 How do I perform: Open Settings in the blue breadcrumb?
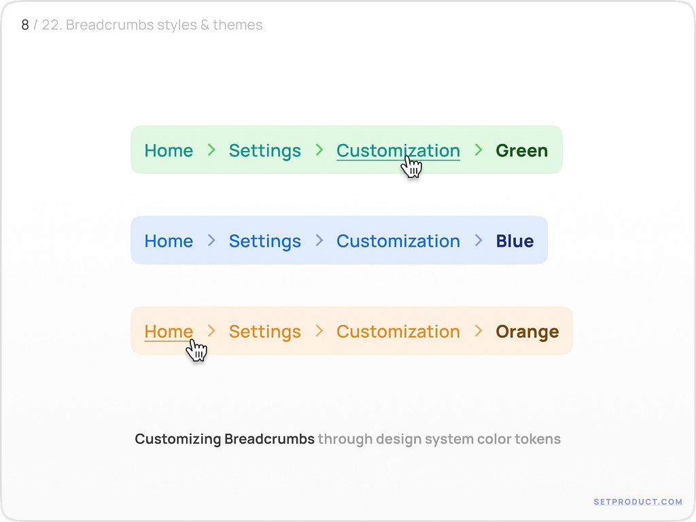[x=265, y=241]
